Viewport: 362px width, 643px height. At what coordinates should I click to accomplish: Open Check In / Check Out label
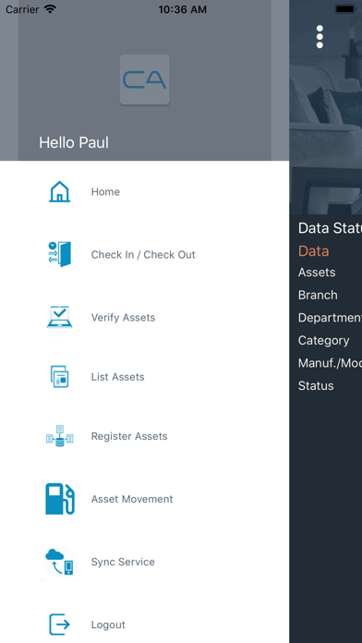point(143,255)
